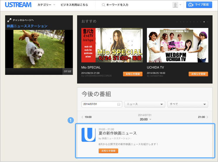
Task: Open the ビジネス利用はこちら link
Action: (74, 5)
